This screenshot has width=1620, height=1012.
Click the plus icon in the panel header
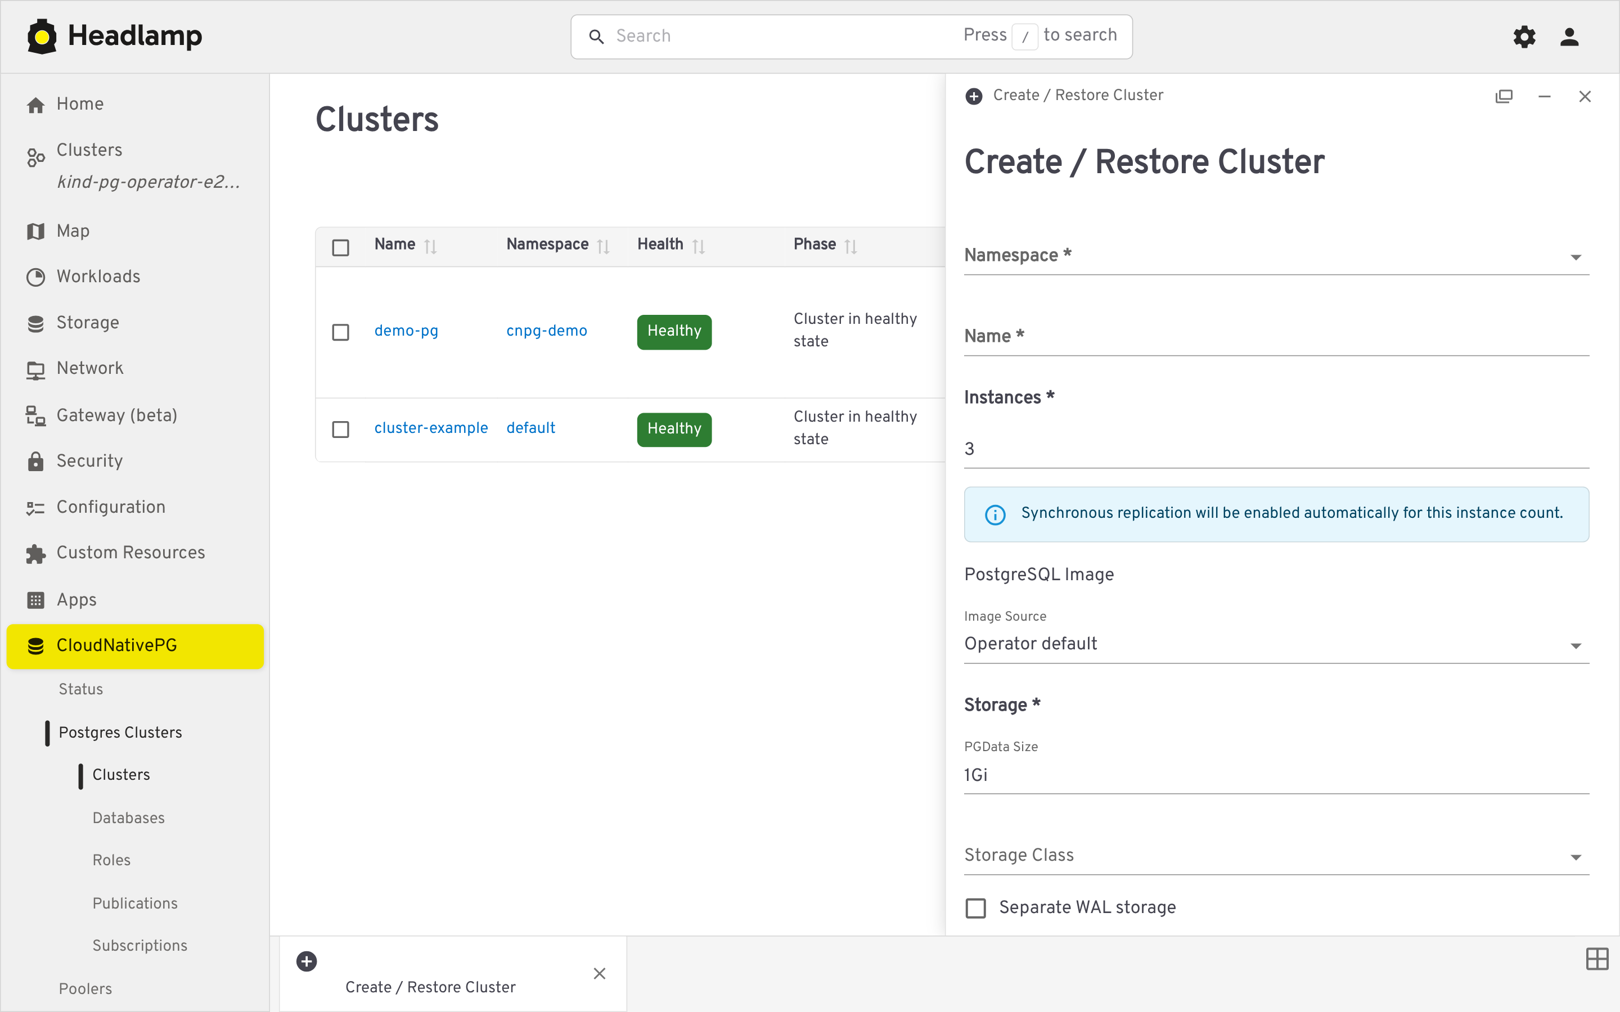tap(974, 96)
